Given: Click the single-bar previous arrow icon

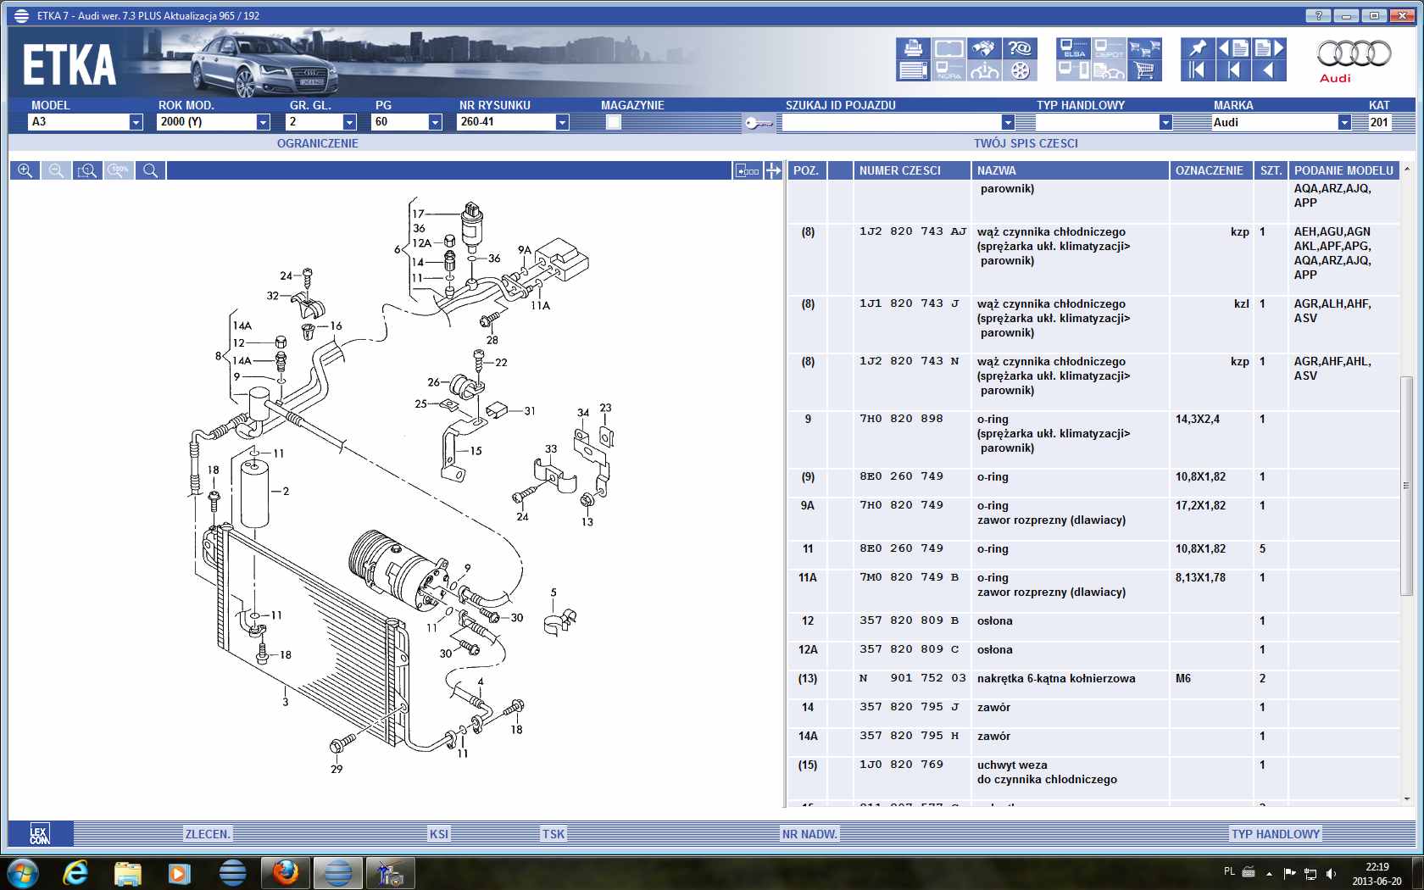Looking at the screenshot, I should pos(1233,70).
